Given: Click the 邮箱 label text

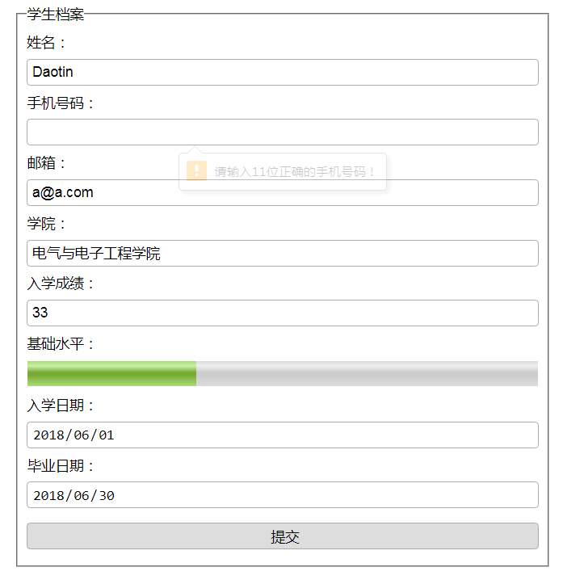Looking at the screenshot, I should [x=47, y=163].
